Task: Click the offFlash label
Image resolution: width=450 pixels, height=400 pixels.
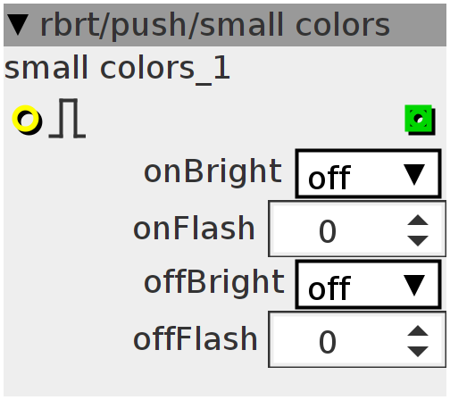Action: (x=196, y=339)
